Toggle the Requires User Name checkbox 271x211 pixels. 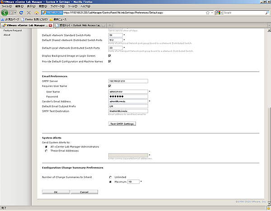(x=110, y=86)
